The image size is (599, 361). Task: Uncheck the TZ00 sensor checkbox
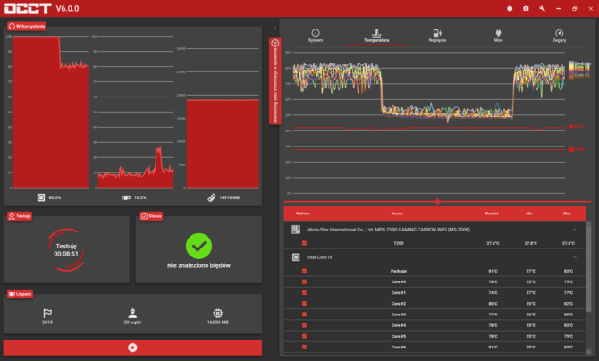coord(305,243)
